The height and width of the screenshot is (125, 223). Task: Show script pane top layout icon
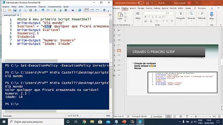(87, 10)
